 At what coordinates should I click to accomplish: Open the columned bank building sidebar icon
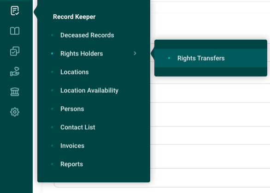pyautogui.click(x=15, y=92)
